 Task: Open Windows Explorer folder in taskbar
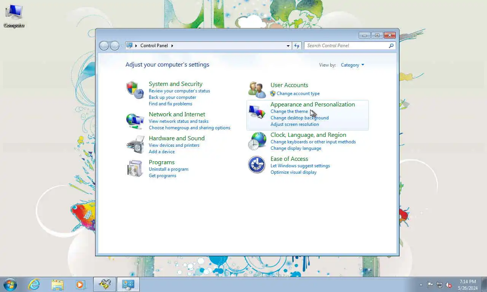57,285
